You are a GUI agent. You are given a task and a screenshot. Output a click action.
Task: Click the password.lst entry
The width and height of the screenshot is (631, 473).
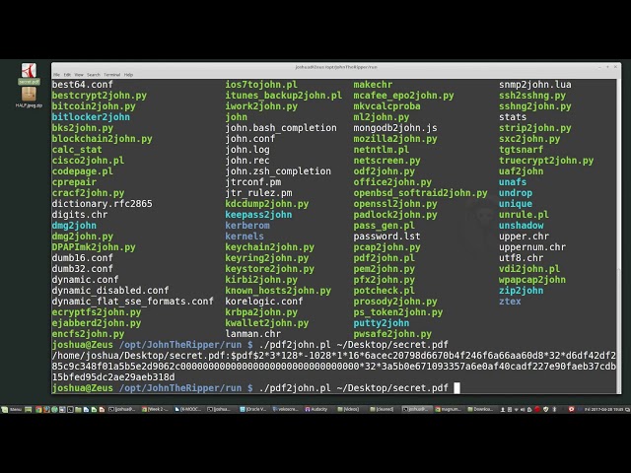tap(386, 236)
